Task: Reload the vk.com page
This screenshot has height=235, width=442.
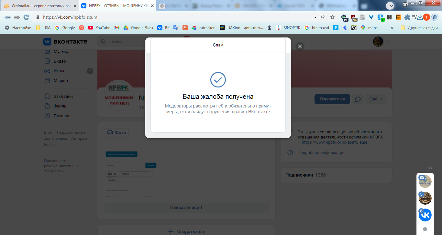Action: (26, 17)
